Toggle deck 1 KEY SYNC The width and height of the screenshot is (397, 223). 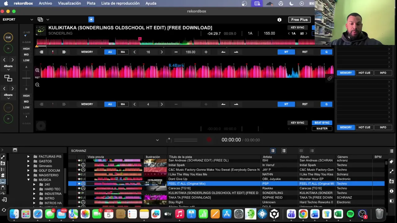297,28
